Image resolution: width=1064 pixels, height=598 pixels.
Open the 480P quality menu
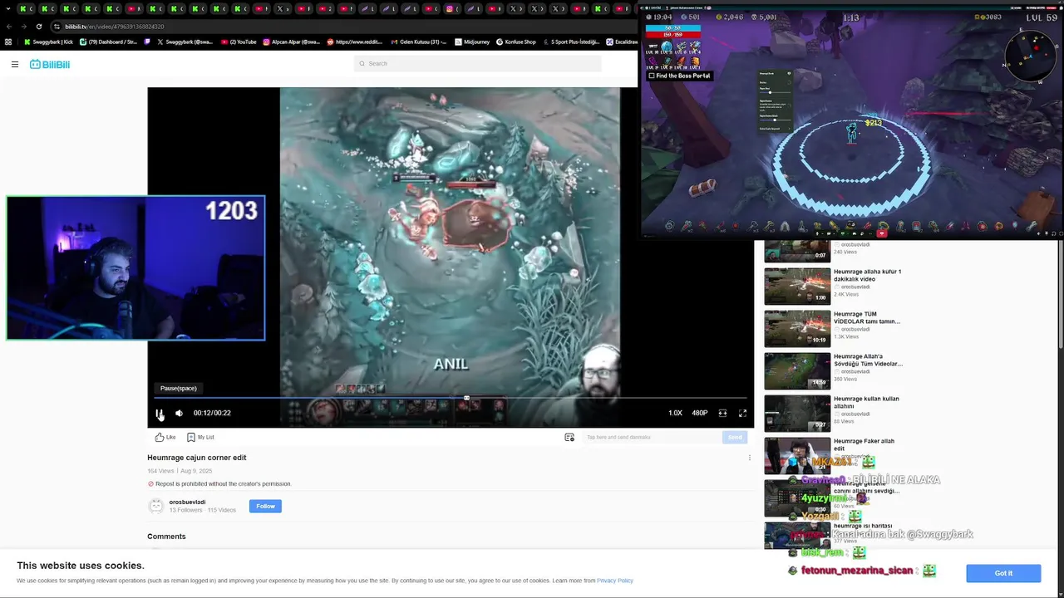coord(700,413)
